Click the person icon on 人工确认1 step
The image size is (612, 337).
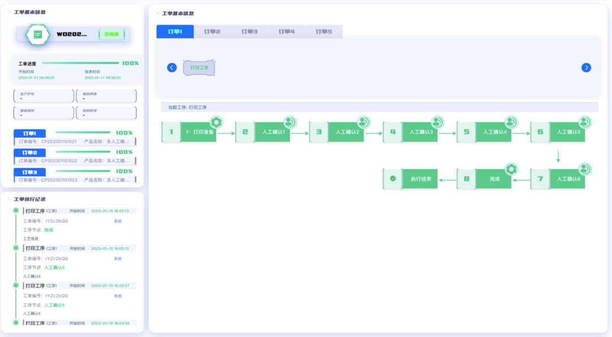[290, 122]
